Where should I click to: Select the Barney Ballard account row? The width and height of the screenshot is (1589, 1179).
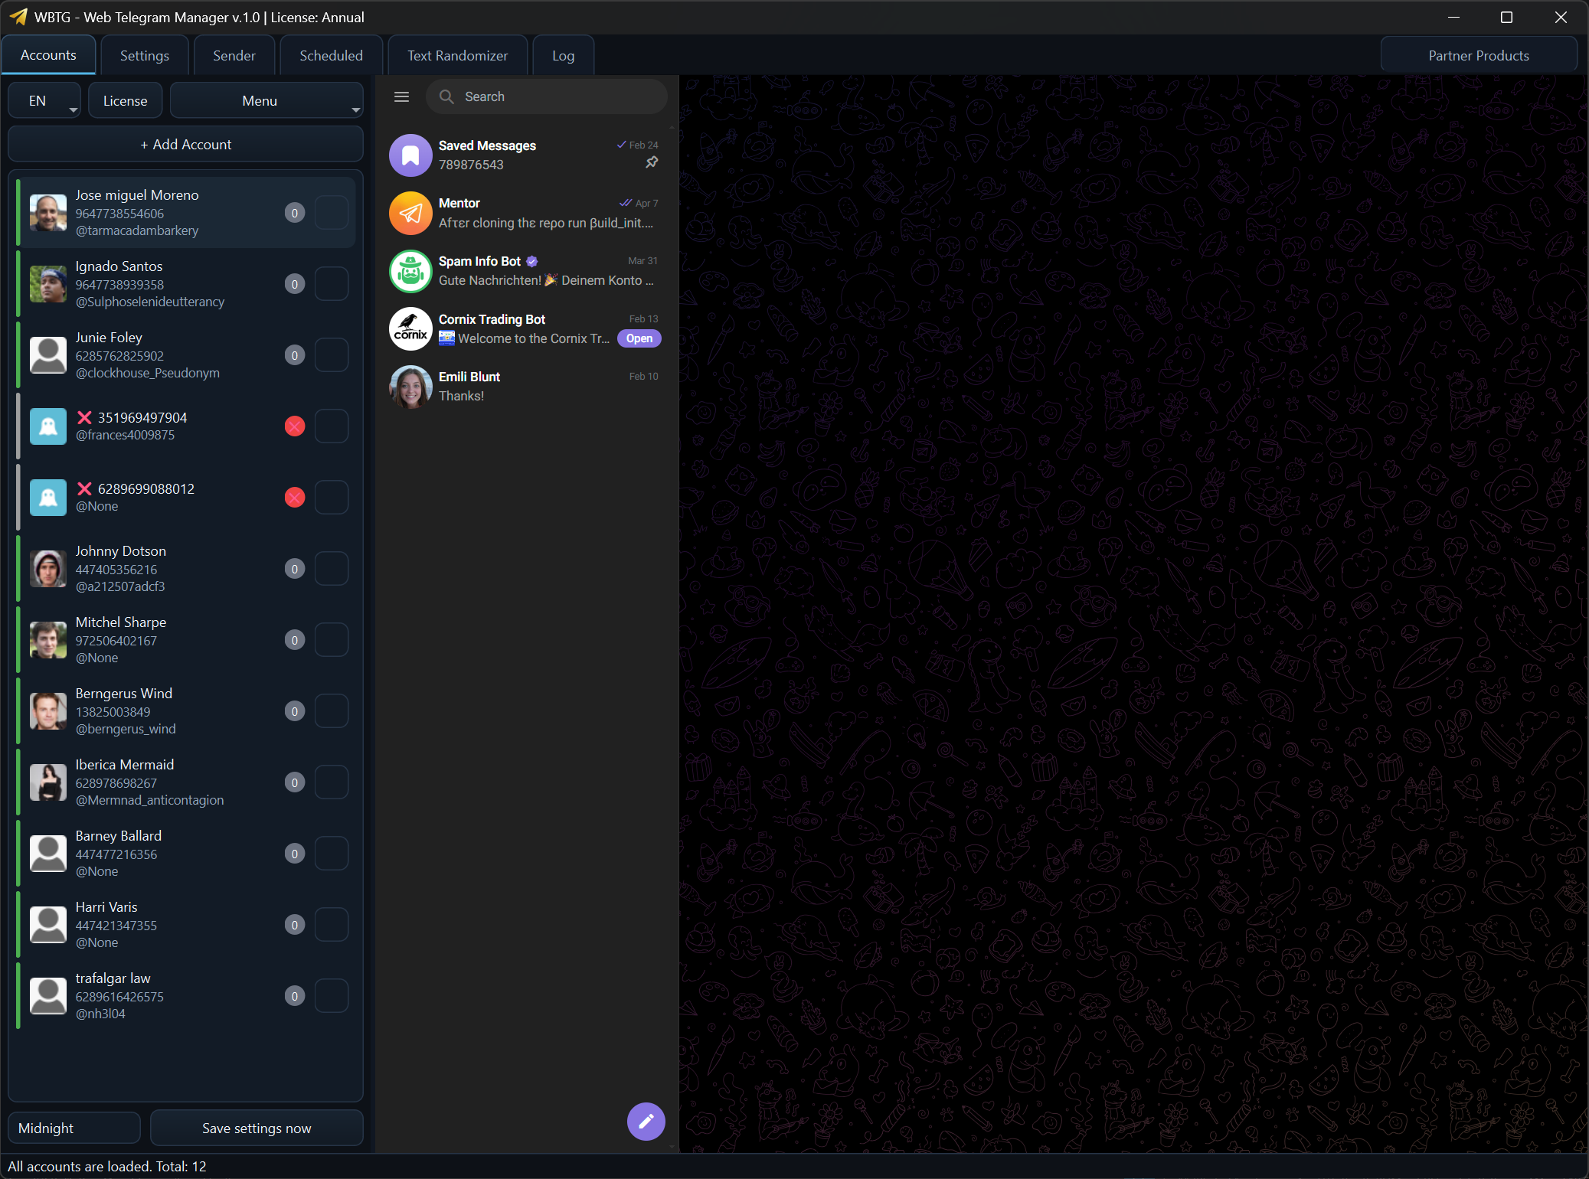186,854
